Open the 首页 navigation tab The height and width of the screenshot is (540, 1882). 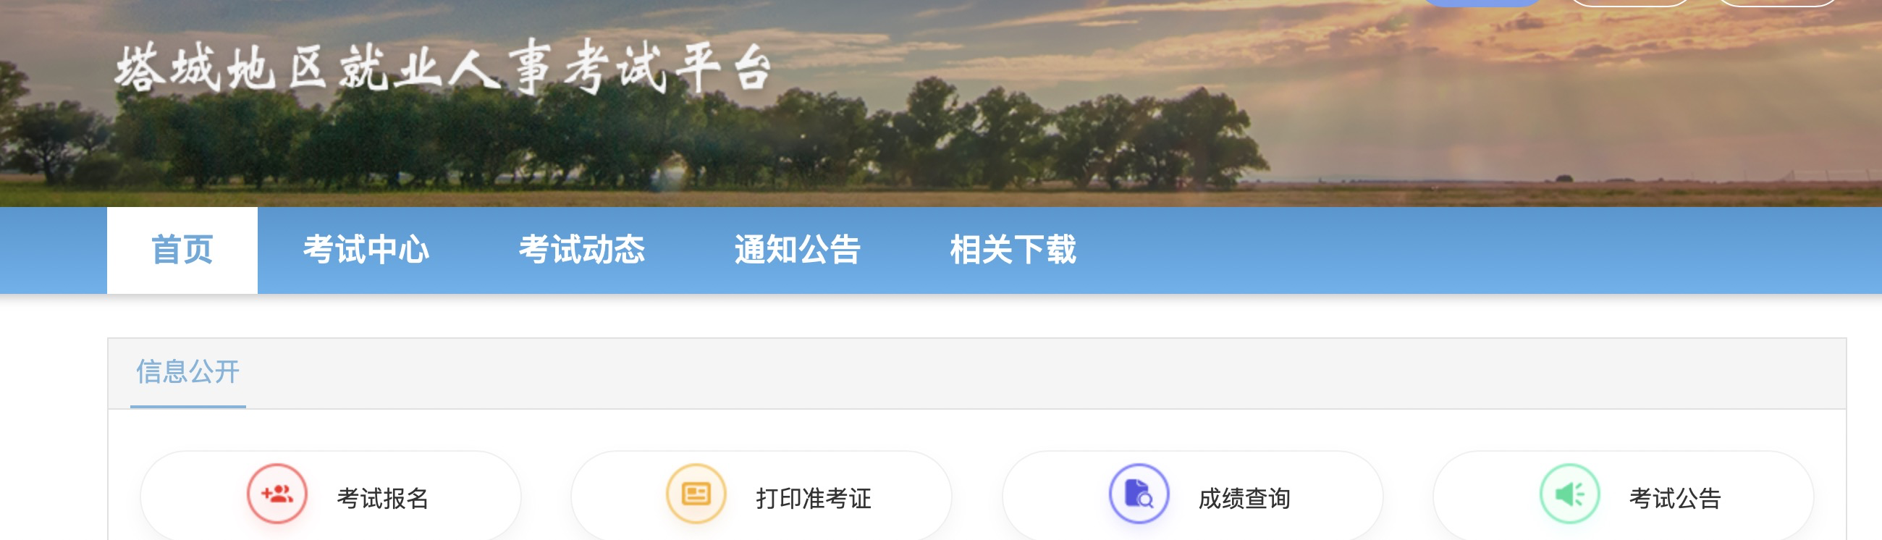182,250
